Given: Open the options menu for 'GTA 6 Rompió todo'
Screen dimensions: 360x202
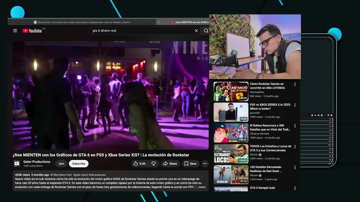Looking at the screenshot, I should (x=295, y=188).
